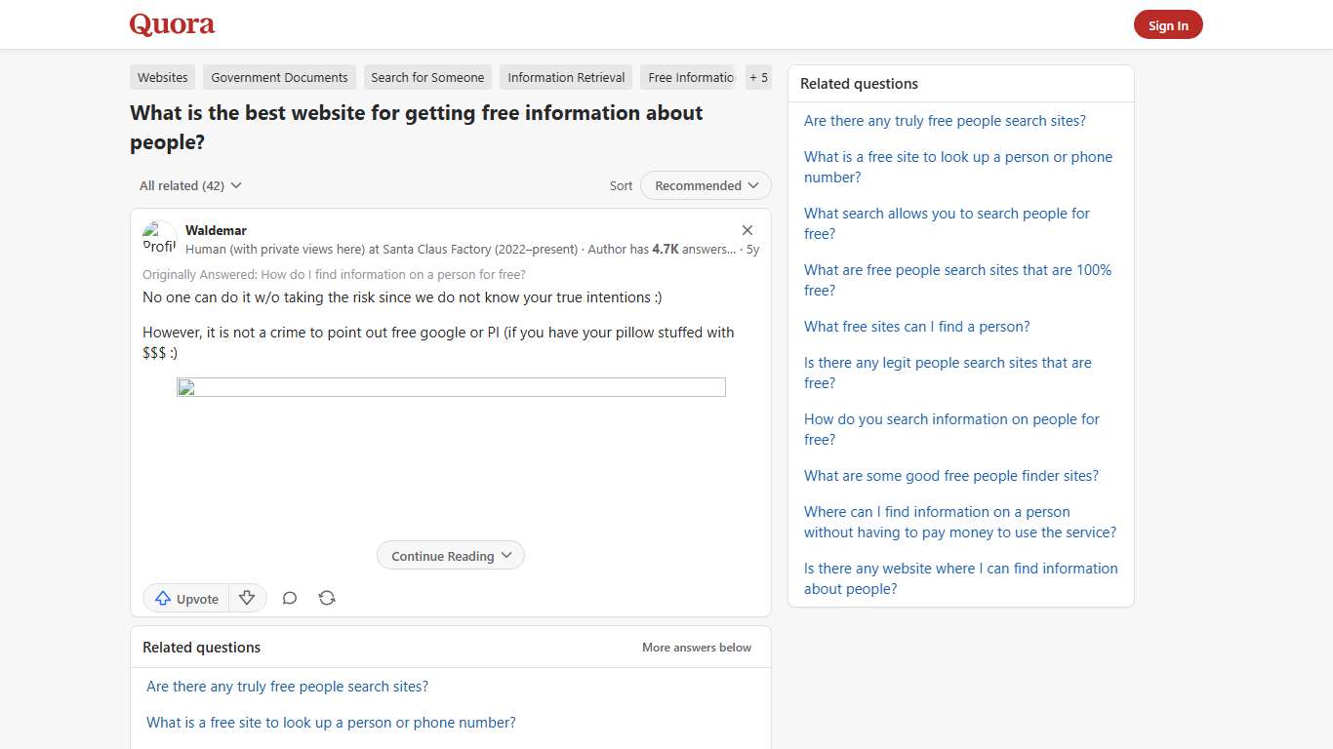The width and height of the screenshot is (1333, 749).
Task: Click 'More answers below'
Action: click(697, 647)
